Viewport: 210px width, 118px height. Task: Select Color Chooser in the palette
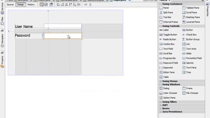click(x=168, y=93)
